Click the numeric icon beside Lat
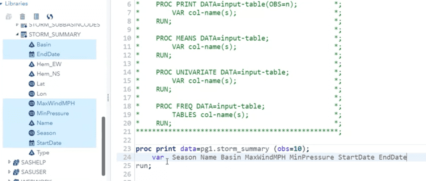This screenshot has height=181, width=426. tap(32, 84)
